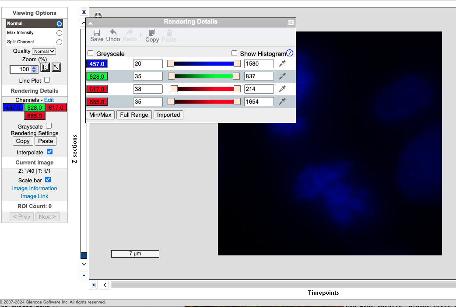
Task: Pick color with eyedropper for channel 685.0
Action: point(282,101)
